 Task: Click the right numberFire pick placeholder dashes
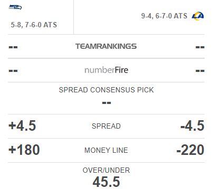click(200, 71)
